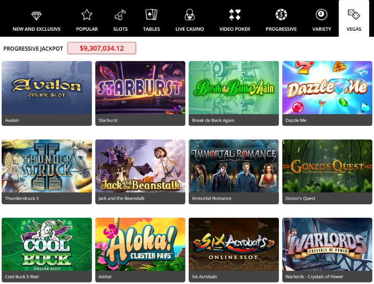This screenshot has height=284, width=374.
Task: Select the card suits icon for Video Poker
Action: 235,15
